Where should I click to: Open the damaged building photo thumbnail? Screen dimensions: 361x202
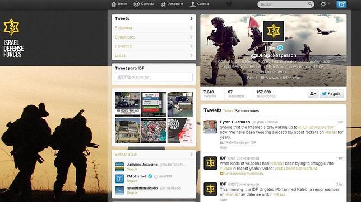(x=128, y=131)
